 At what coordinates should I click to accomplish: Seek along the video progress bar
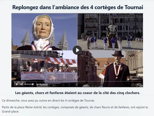click(x=77, y=81)
